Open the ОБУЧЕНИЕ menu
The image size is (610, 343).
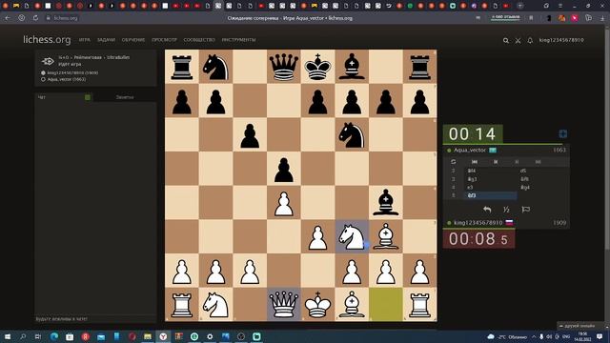point(133,40)
